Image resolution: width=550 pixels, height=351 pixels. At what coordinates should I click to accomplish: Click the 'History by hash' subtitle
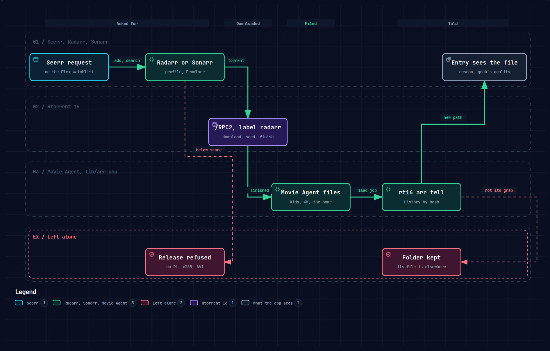pos(422,202)
